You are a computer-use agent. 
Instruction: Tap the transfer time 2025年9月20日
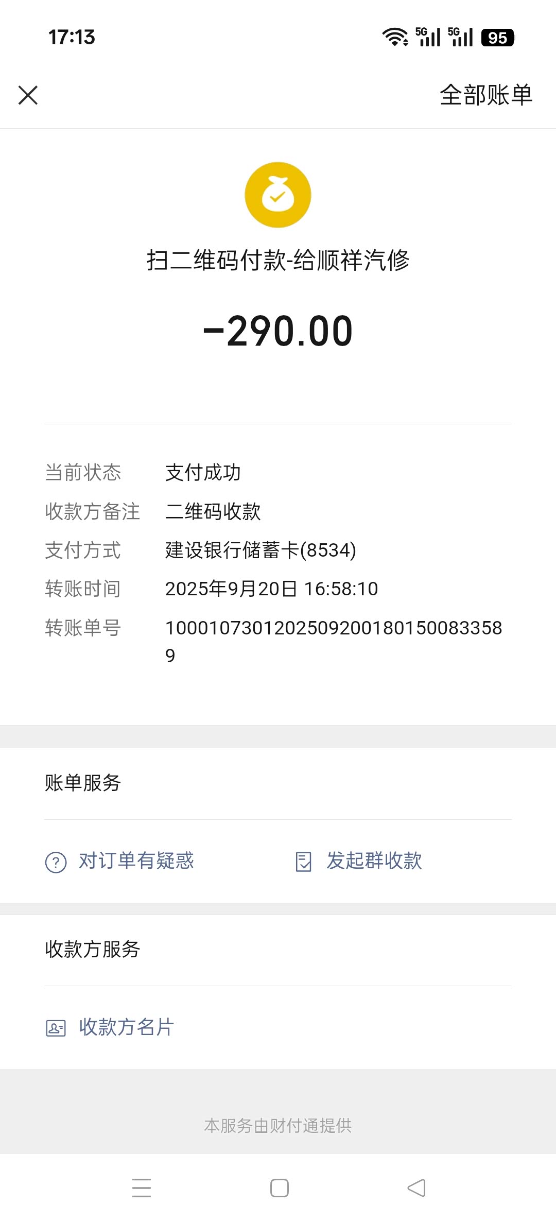pos(271,589)
